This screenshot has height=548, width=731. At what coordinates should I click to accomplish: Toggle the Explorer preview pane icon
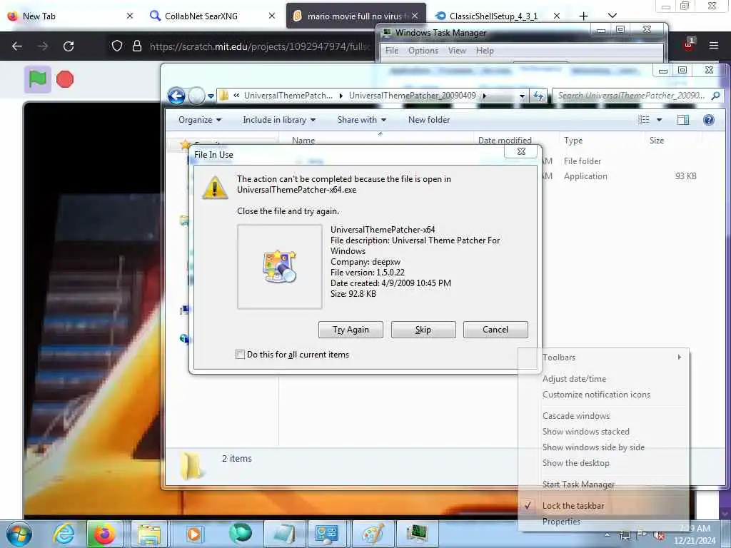click(683, 120)
